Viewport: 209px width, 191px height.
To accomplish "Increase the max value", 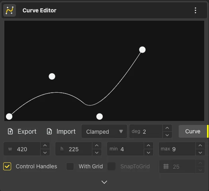I will [200, 146].
